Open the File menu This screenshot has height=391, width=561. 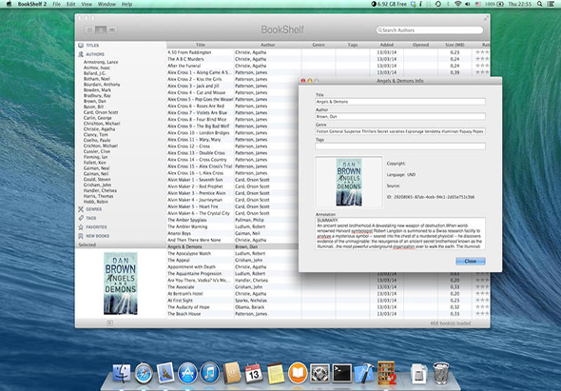(56, 4)
